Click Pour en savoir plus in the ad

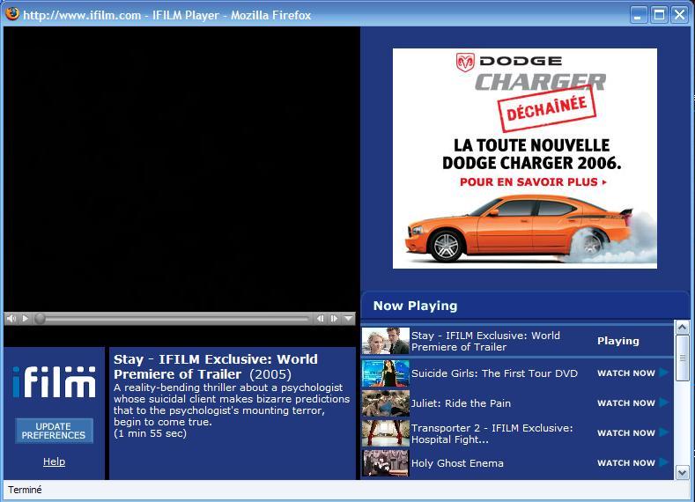coord(533,181)
